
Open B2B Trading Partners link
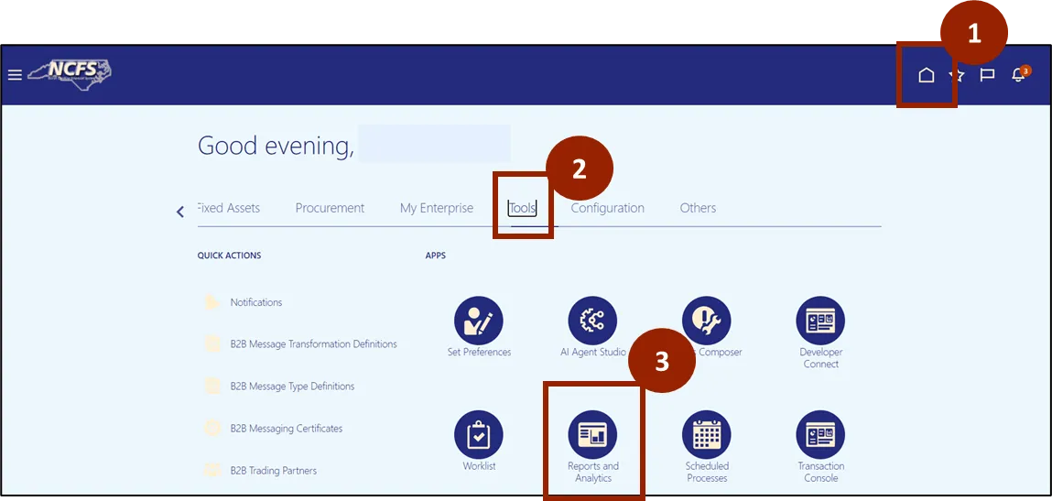tap(273, 470)
